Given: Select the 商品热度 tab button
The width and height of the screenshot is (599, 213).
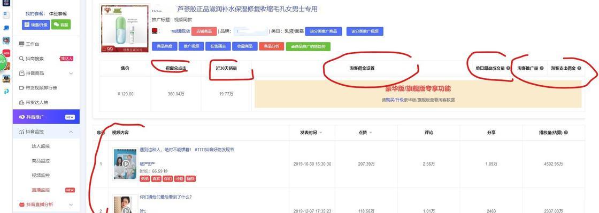Looking at the screenshot, I should [164, 46].
